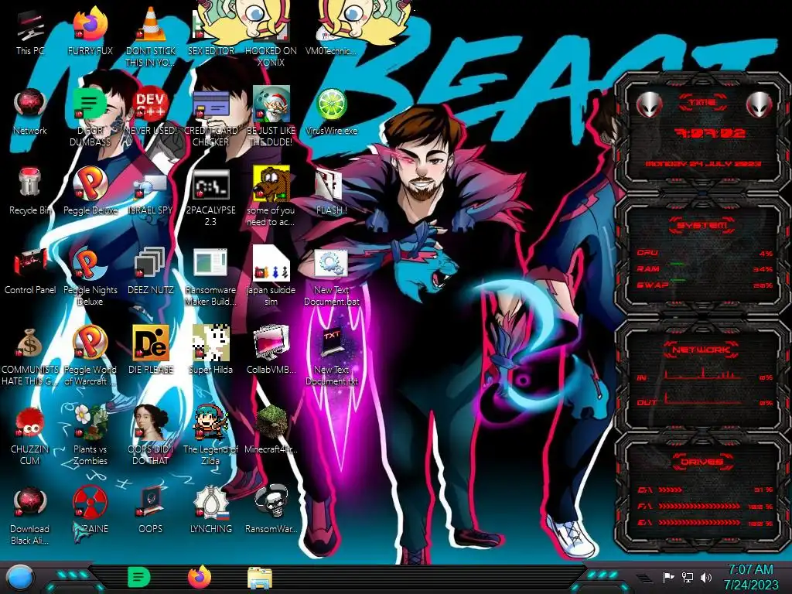Image resolution: width=792 pixels, height=594 pixels.
Task: Open File Explorer from the taskbar
Action: pos(260,579)
